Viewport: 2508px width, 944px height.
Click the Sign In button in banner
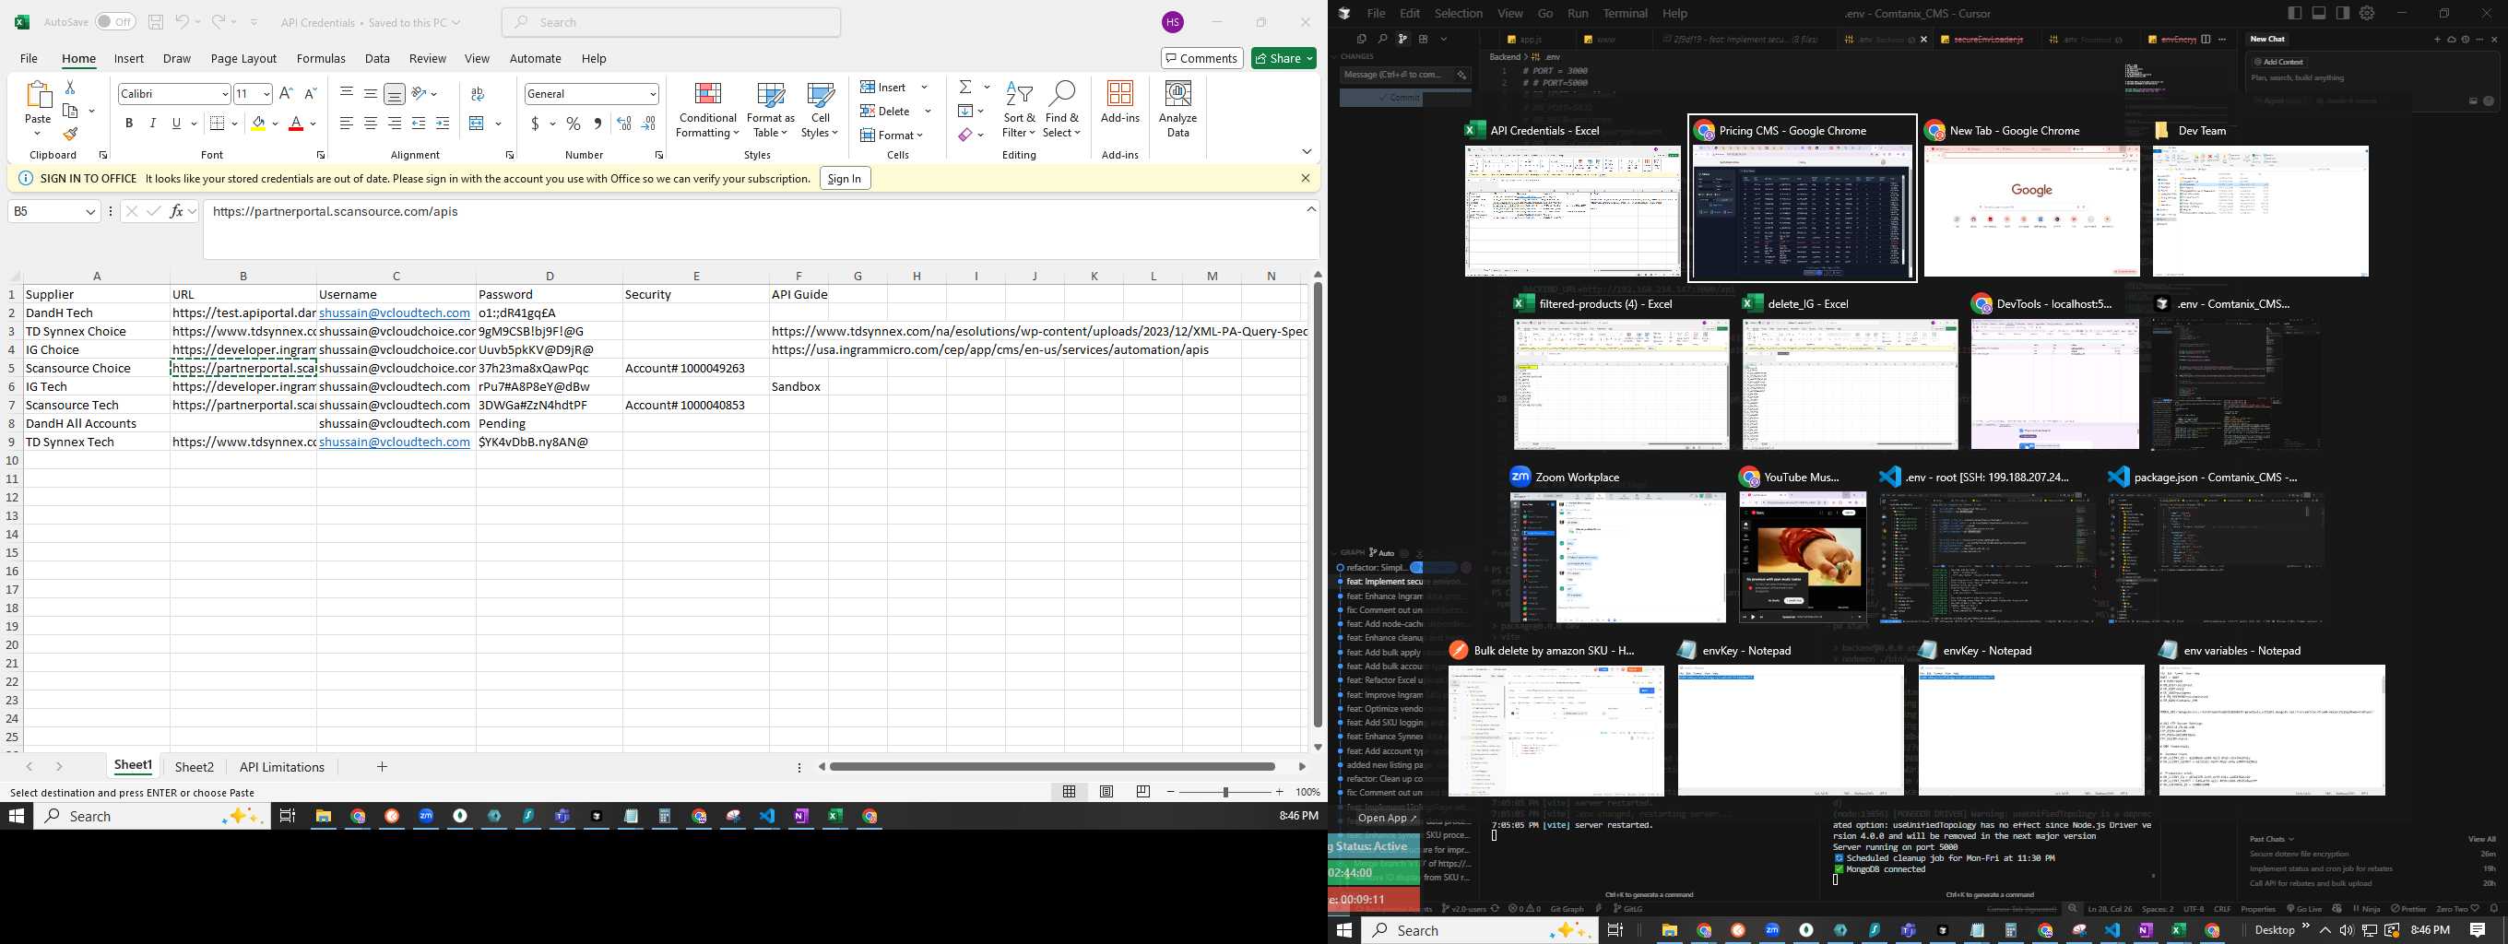[x=844, y=178]
